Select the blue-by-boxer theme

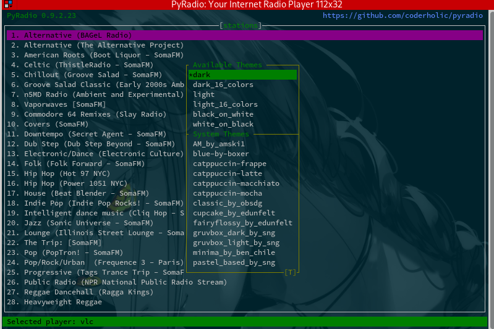221,154
